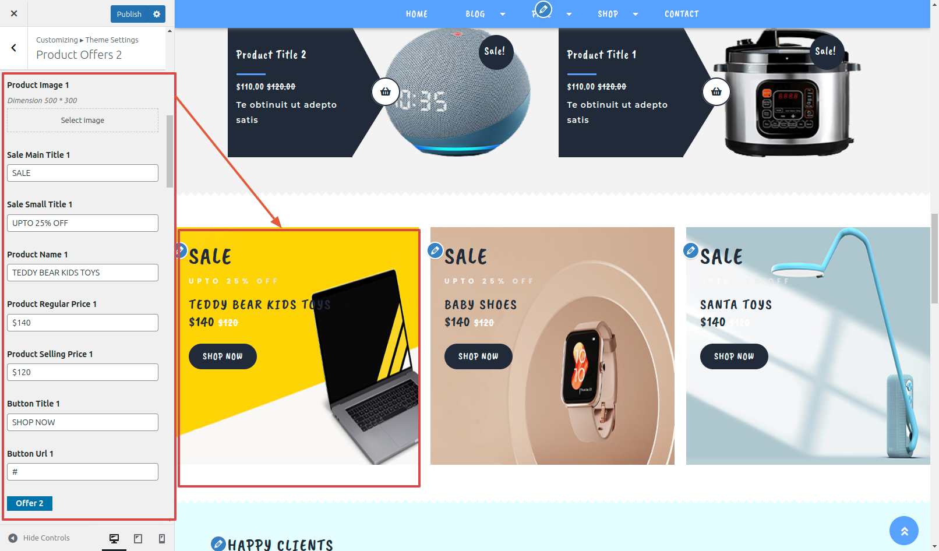Open publish settings gear icon

pos(157,14)
